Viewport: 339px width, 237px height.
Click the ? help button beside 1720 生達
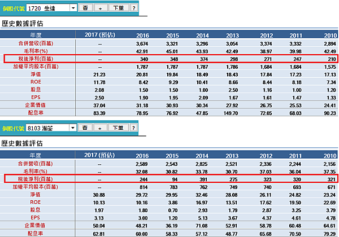(x=134, y=8)
